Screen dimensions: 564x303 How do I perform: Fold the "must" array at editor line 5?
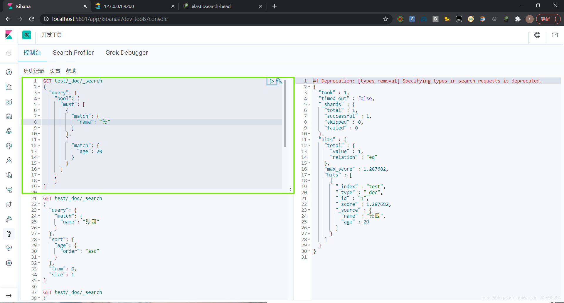tap(39, 105)
